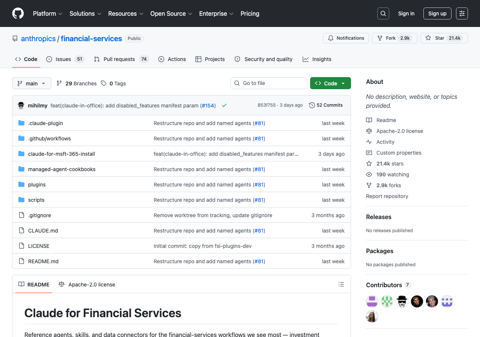
Task: Open commit hash 853f755
Action: 267,105
